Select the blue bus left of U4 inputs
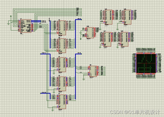This screenshot has width=164, height=117. (x=50, y=70)
